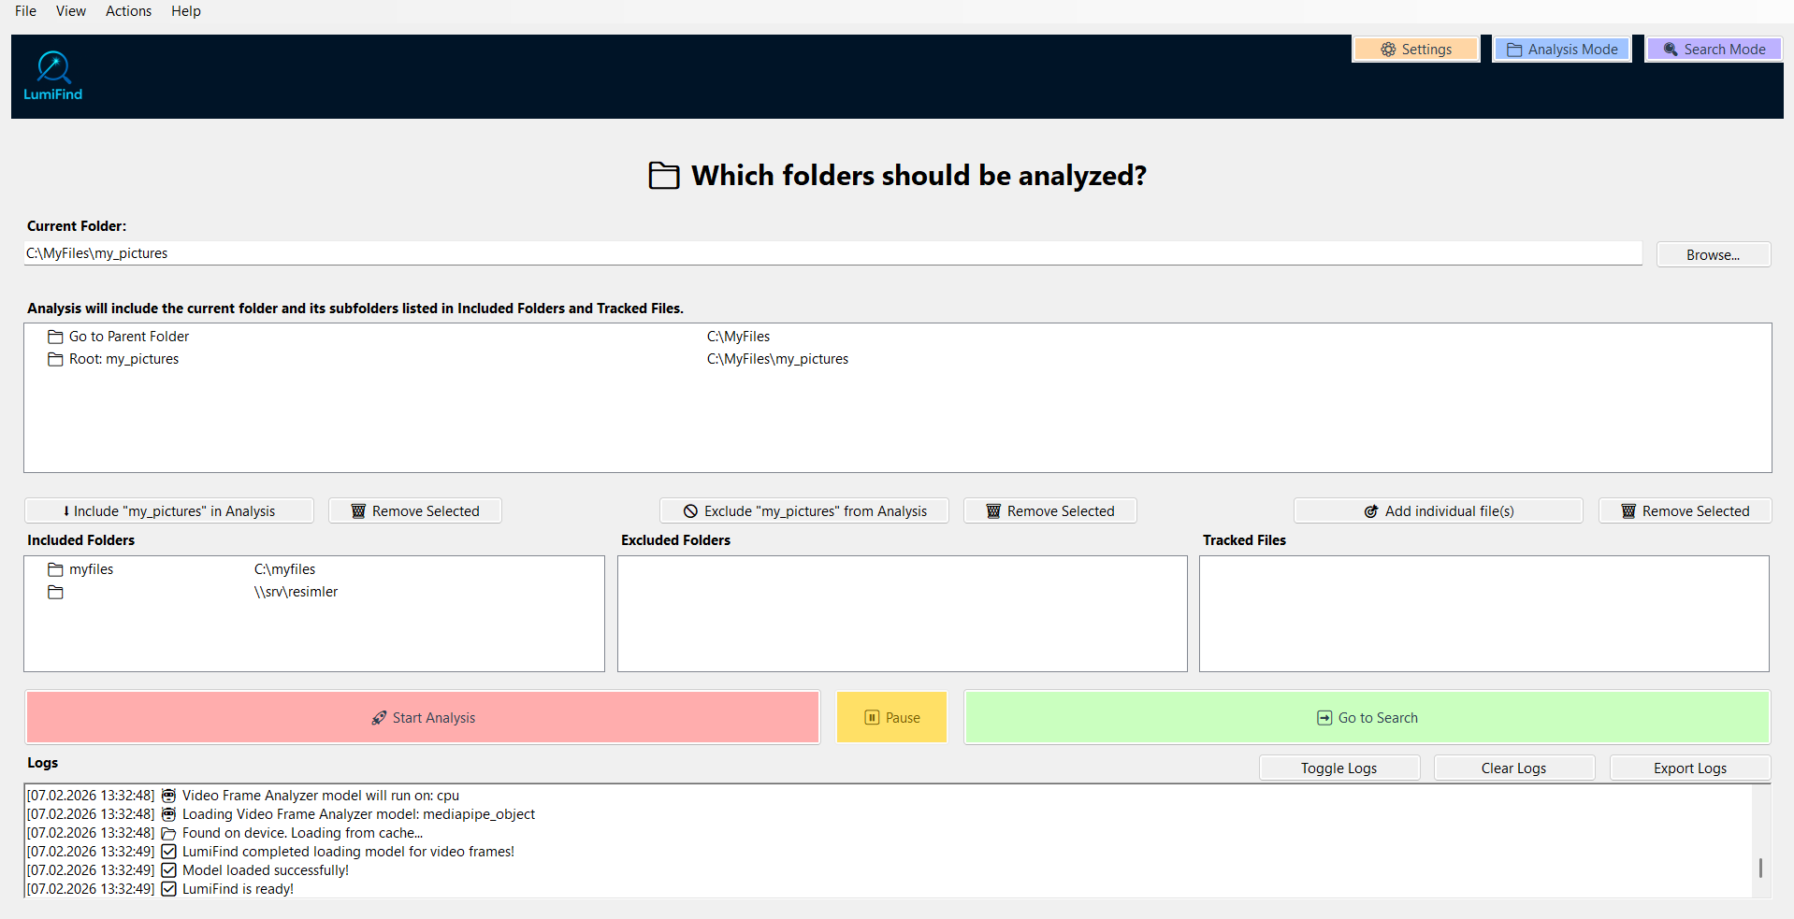Click the \\srv\resimler path text

pos(297,592)
